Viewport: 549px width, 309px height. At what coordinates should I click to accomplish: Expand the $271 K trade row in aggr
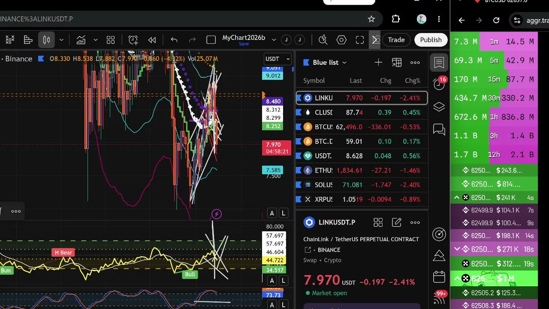pos(457,249)
